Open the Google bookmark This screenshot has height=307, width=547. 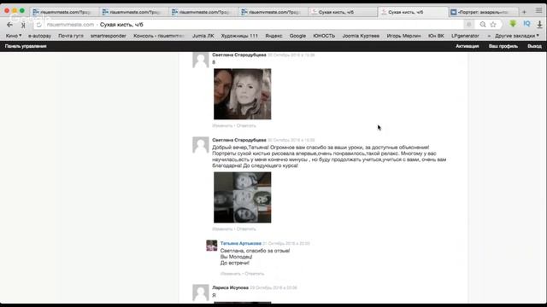tap(297, 36)
